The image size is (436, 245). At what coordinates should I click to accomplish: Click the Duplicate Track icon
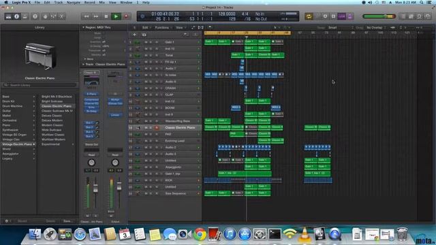(x=144, y=35)
